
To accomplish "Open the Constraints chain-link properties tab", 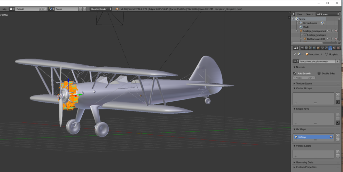I will tap(322, 48).
